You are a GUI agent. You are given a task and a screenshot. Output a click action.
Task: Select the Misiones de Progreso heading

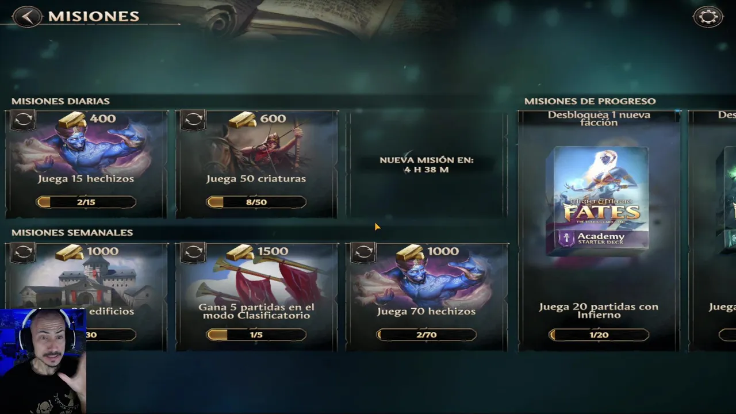[590, 101]
